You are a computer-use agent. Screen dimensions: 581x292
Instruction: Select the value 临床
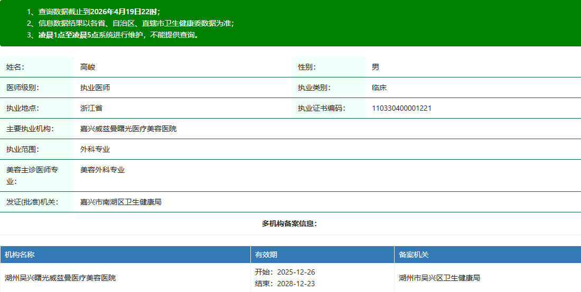tap(379, 87)
